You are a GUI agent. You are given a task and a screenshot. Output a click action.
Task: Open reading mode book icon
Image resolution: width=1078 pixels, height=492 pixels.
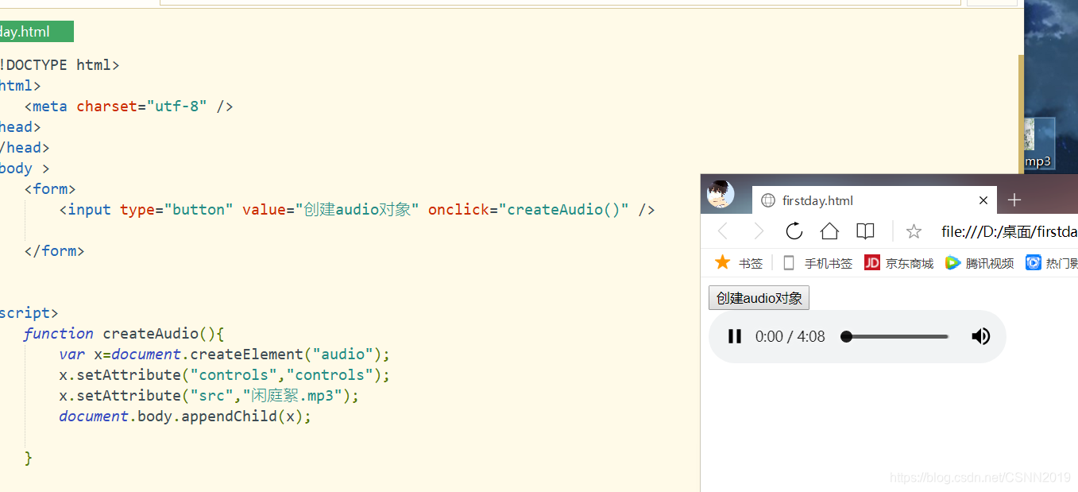click(x=865, y=231)
